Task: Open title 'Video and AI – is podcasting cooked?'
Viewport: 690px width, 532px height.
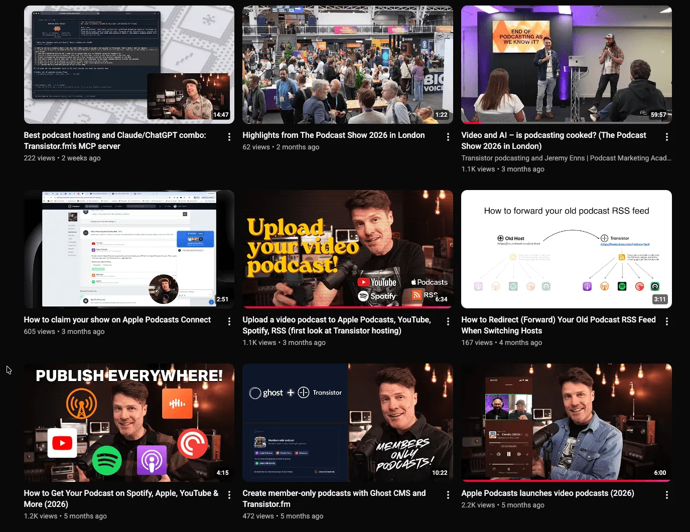Action: coord(554,141)
